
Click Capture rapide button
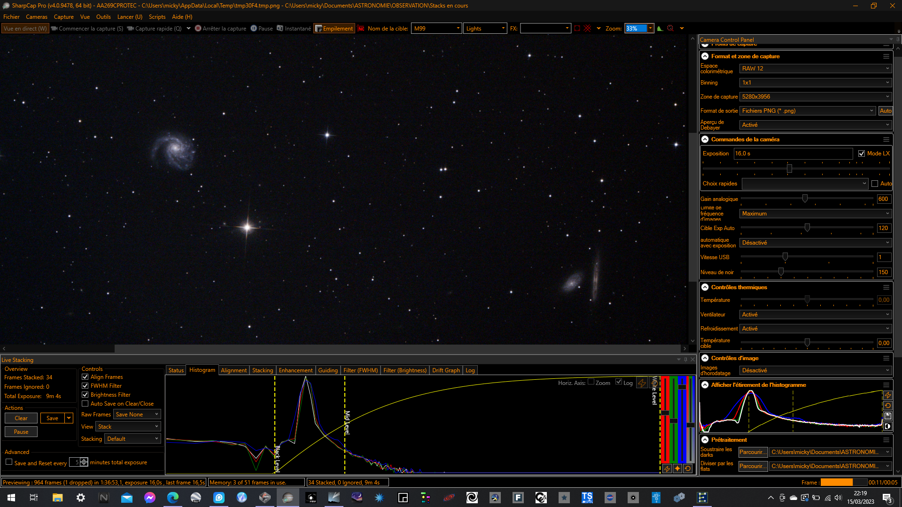pos(154,29)
